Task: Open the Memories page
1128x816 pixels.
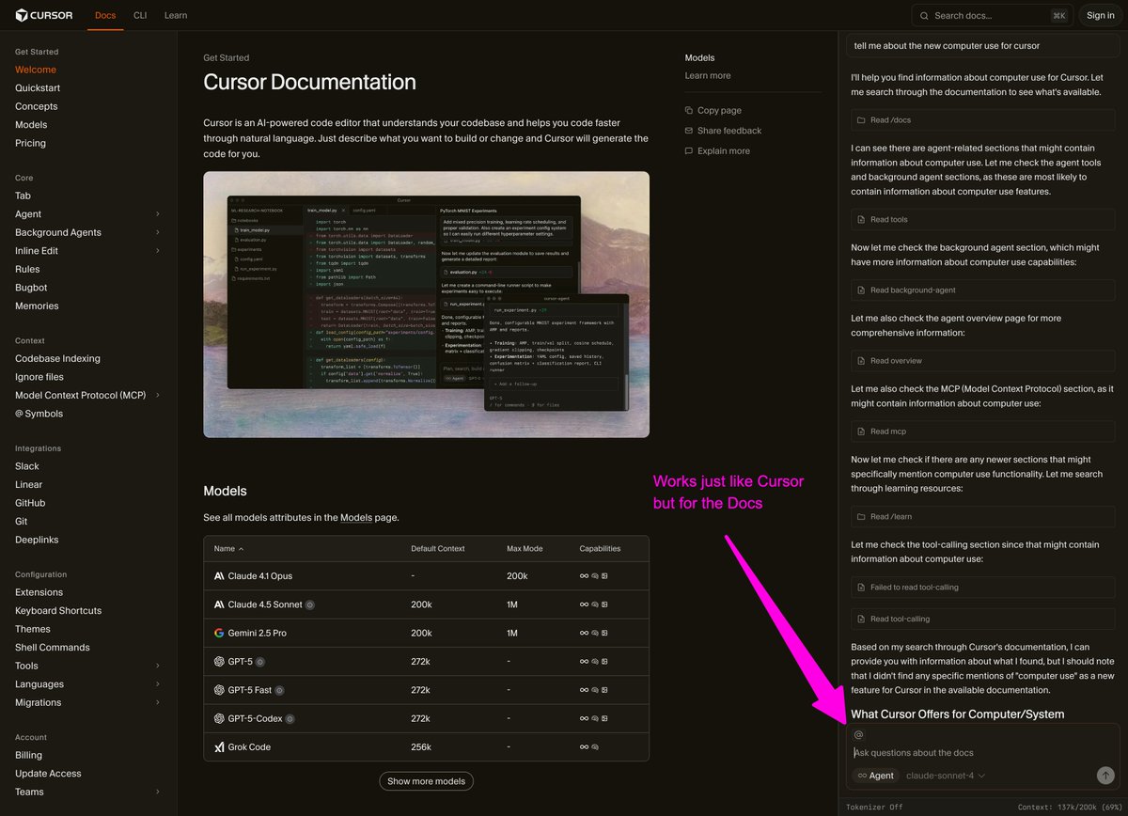Action: click(37, 306)
